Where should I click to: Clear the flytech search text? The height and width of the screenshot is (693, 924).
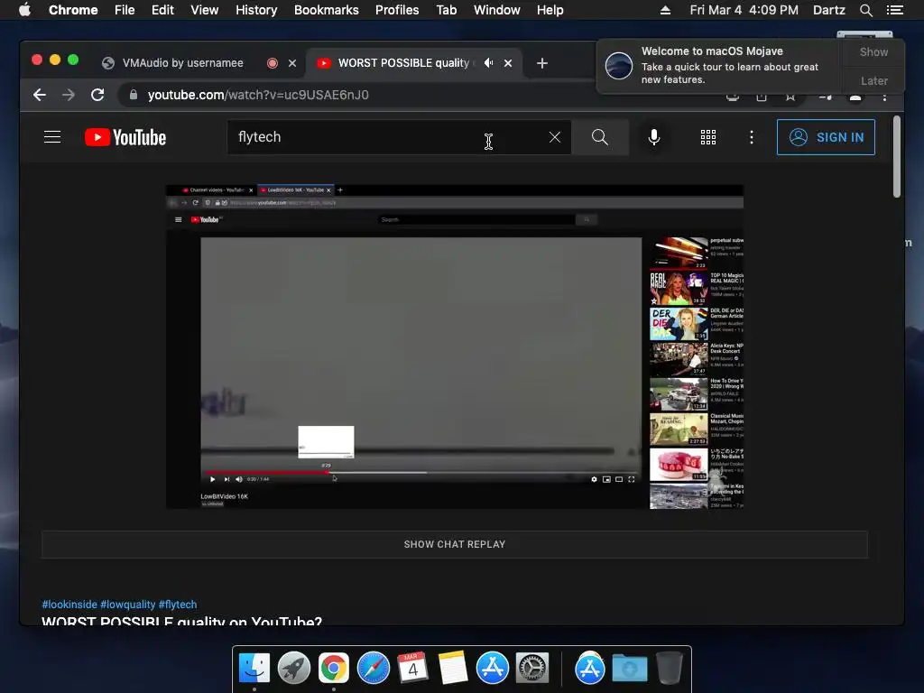(x=555, y=137)
